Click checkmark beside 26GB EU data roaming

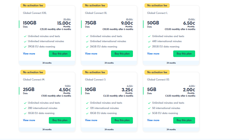click(x=87, y=47)
